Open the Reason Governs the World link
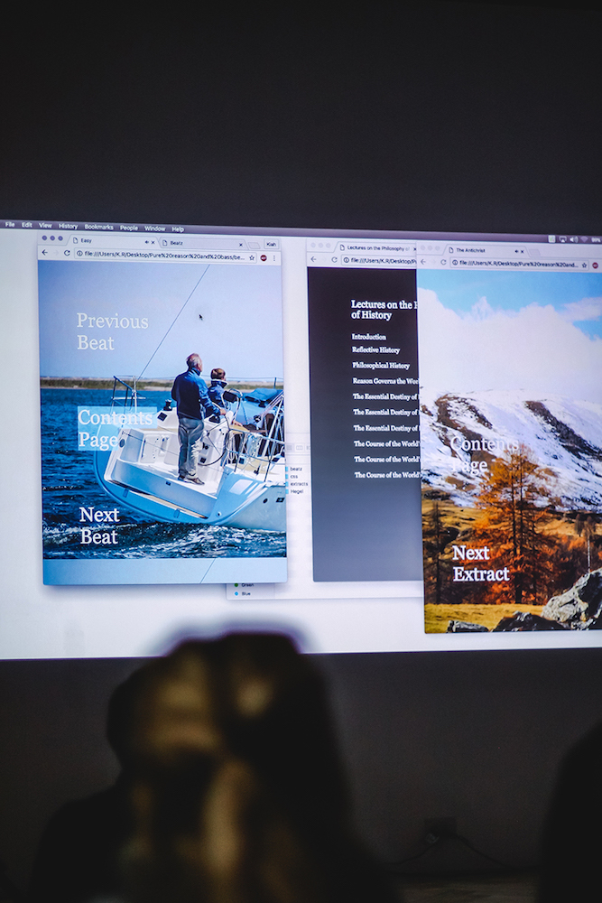Screen dimensions: 602x903 pos(385,381)
